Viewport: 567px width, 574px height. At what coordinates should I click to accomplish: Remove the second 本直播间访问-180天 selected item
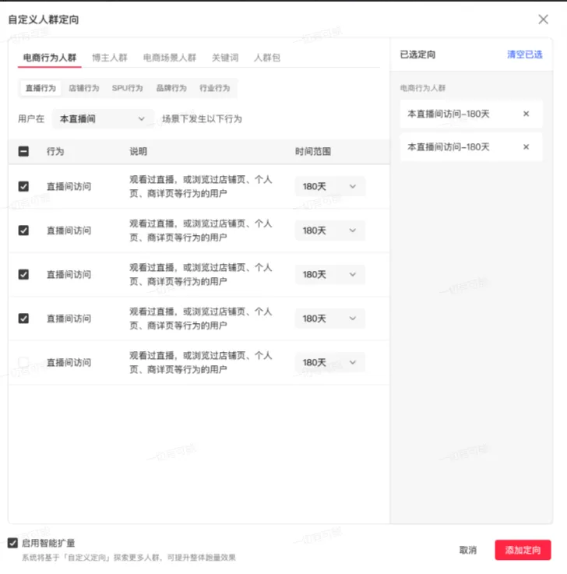(526, 146)
